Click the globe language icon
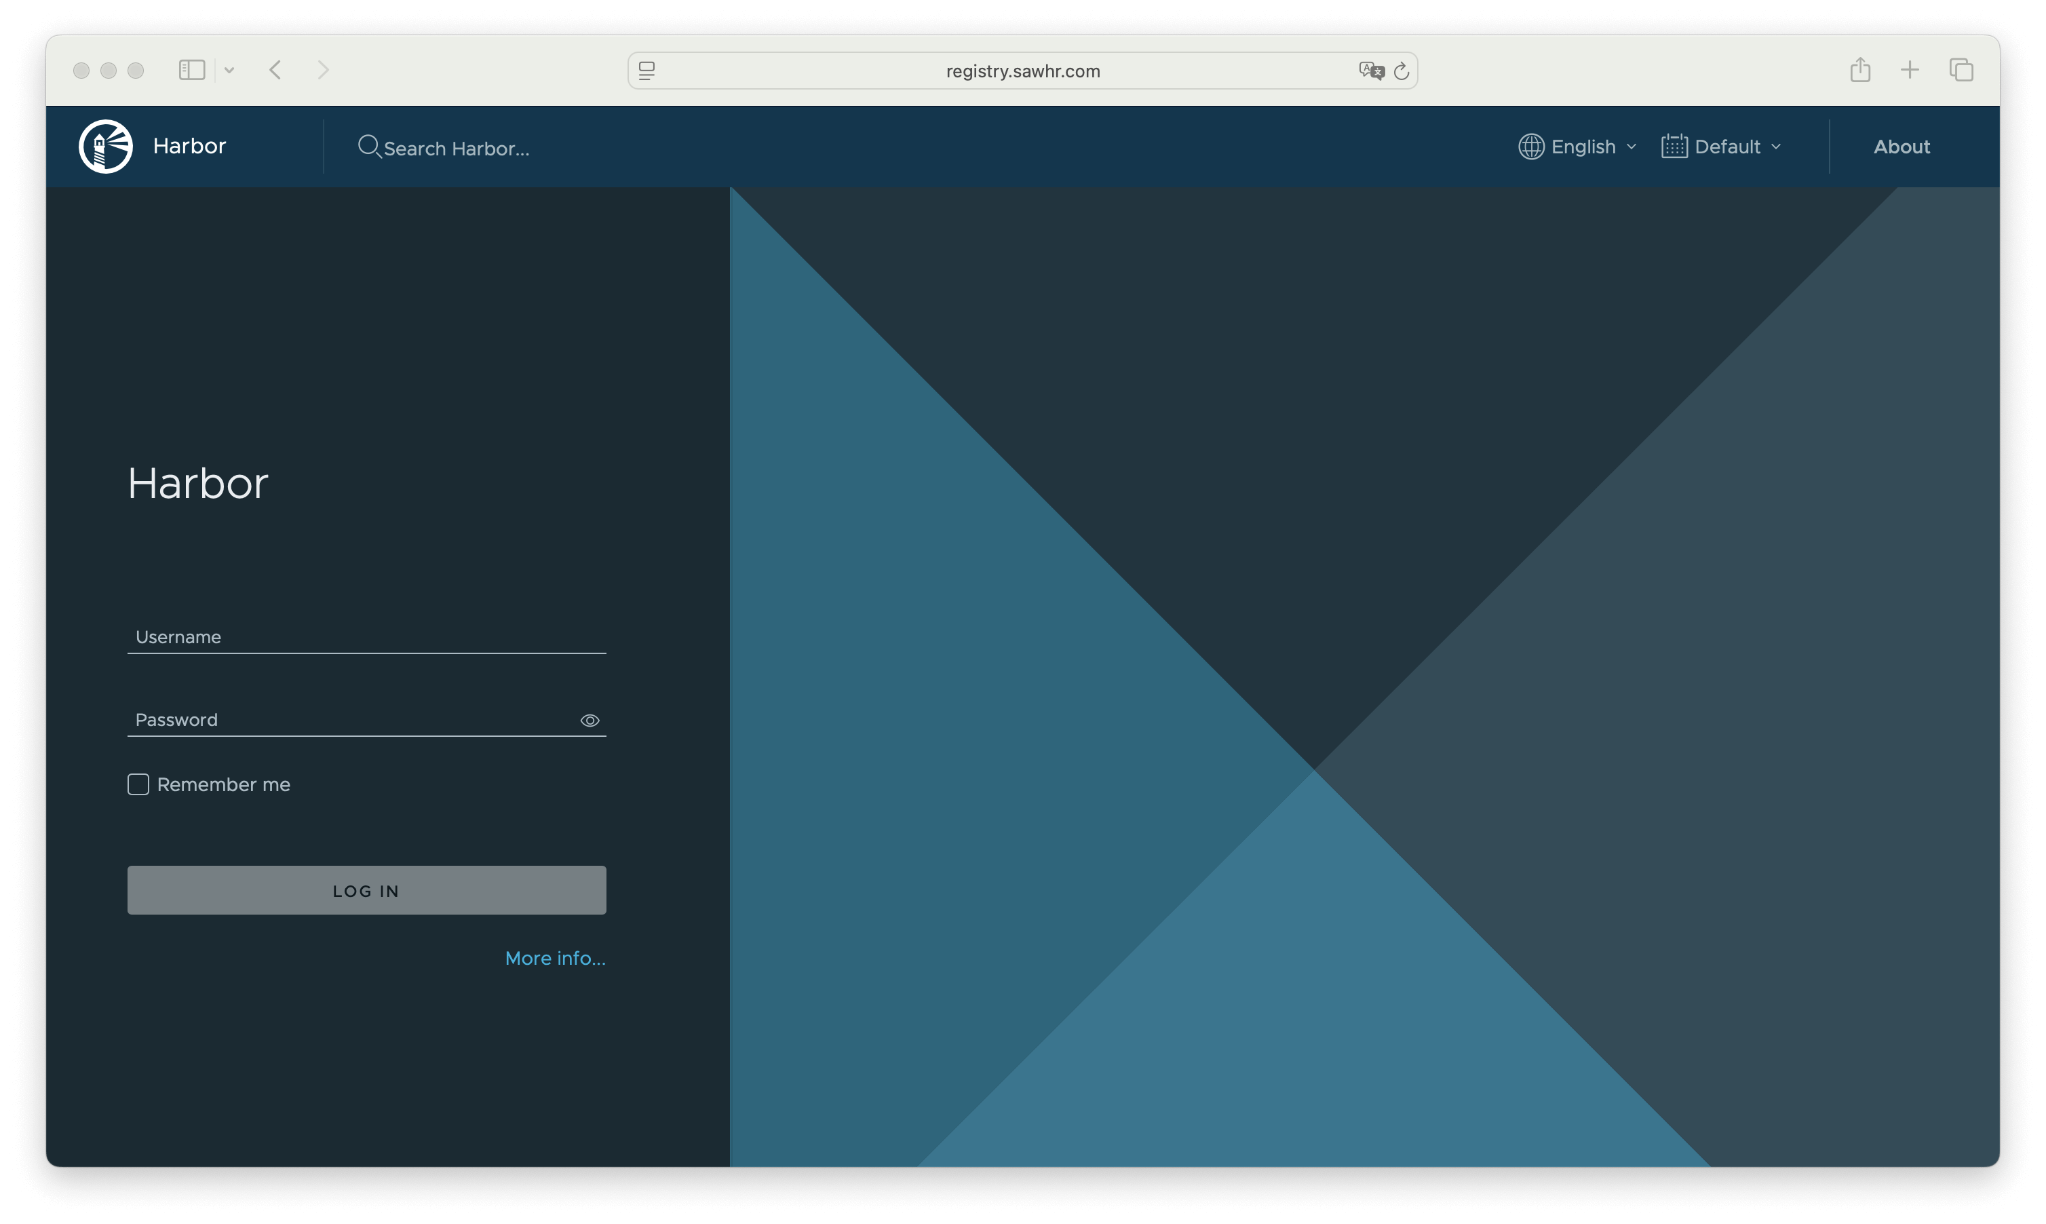Viewport: 2046px width, 1224px height. pyautogui.click(x=1530, y=147)
